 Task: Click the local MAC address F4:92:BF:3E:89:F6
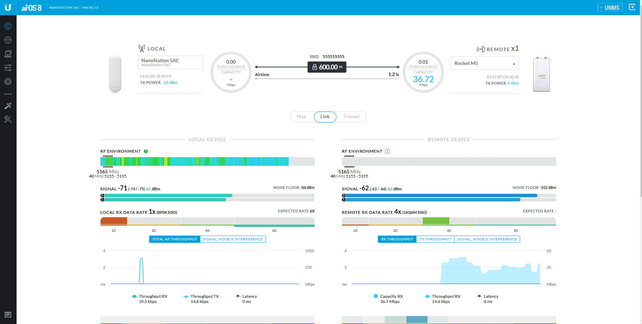[155, 76]
